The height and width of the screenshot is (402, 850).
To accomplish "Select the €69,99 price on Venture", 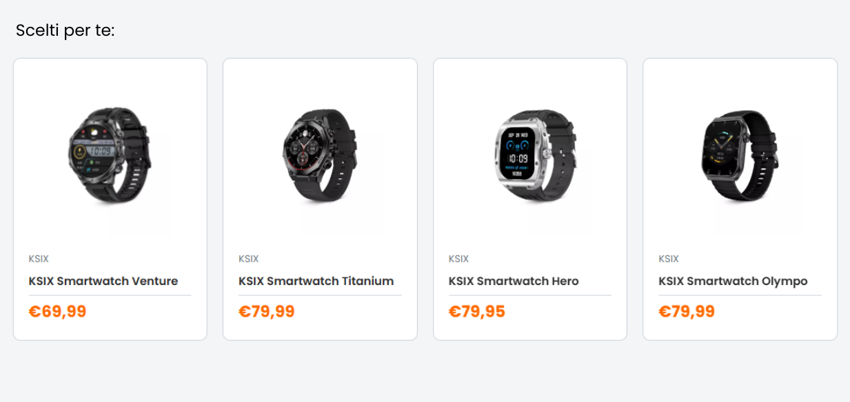I will [x=58, y=312].
